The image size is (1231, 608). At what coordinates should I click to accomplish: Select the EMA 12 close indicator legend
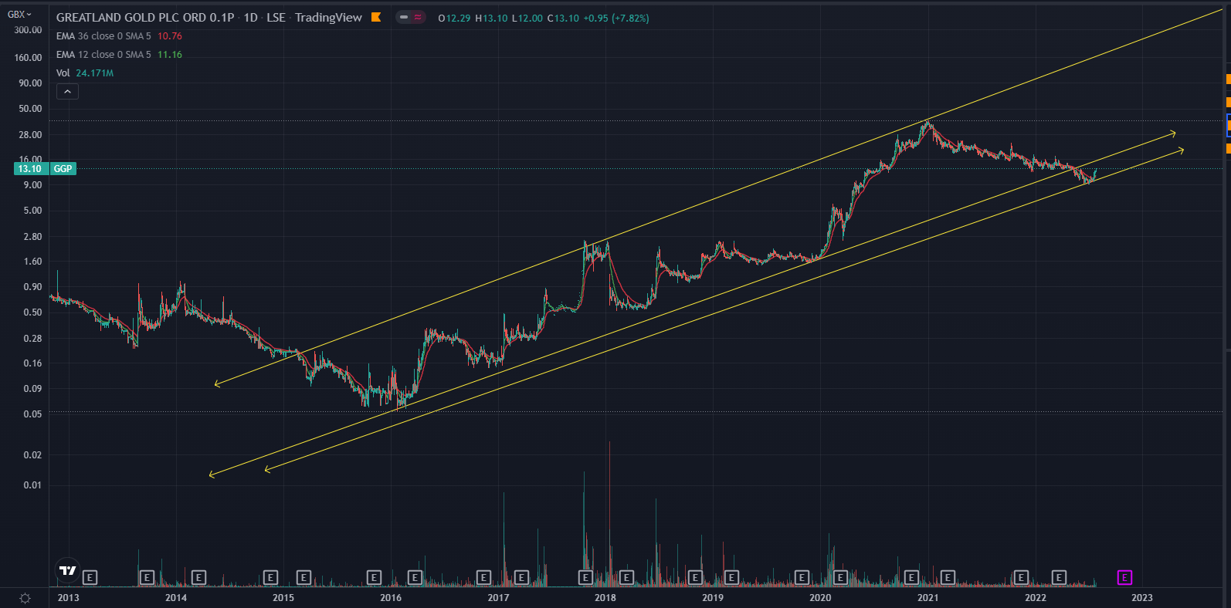(103, 55)
